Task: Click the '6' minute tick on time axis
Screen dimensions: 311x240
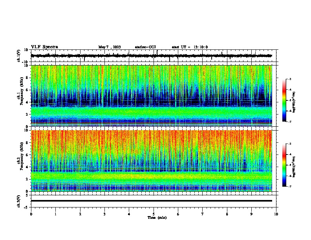Action: [x=178, y=214]
